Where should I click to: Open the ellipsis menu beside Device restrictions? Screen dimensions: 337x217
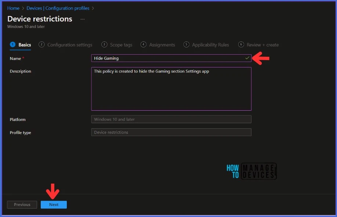click(83, 19)
